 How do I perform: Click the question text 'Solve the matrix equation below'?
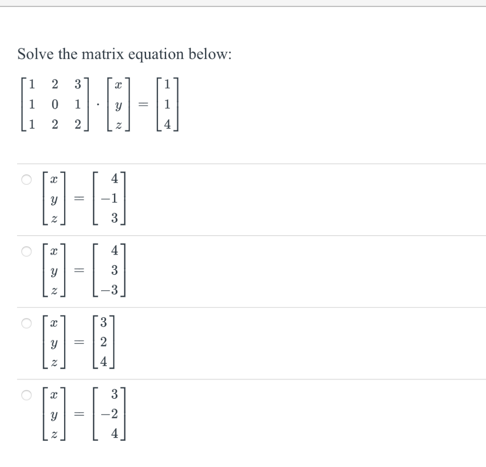click(x=124, y=54)
